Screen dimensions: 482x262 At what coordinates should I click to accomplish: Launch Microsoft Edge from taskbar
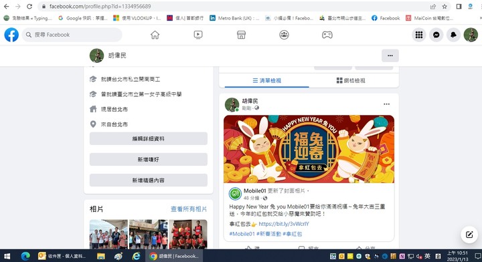[25, 256]
